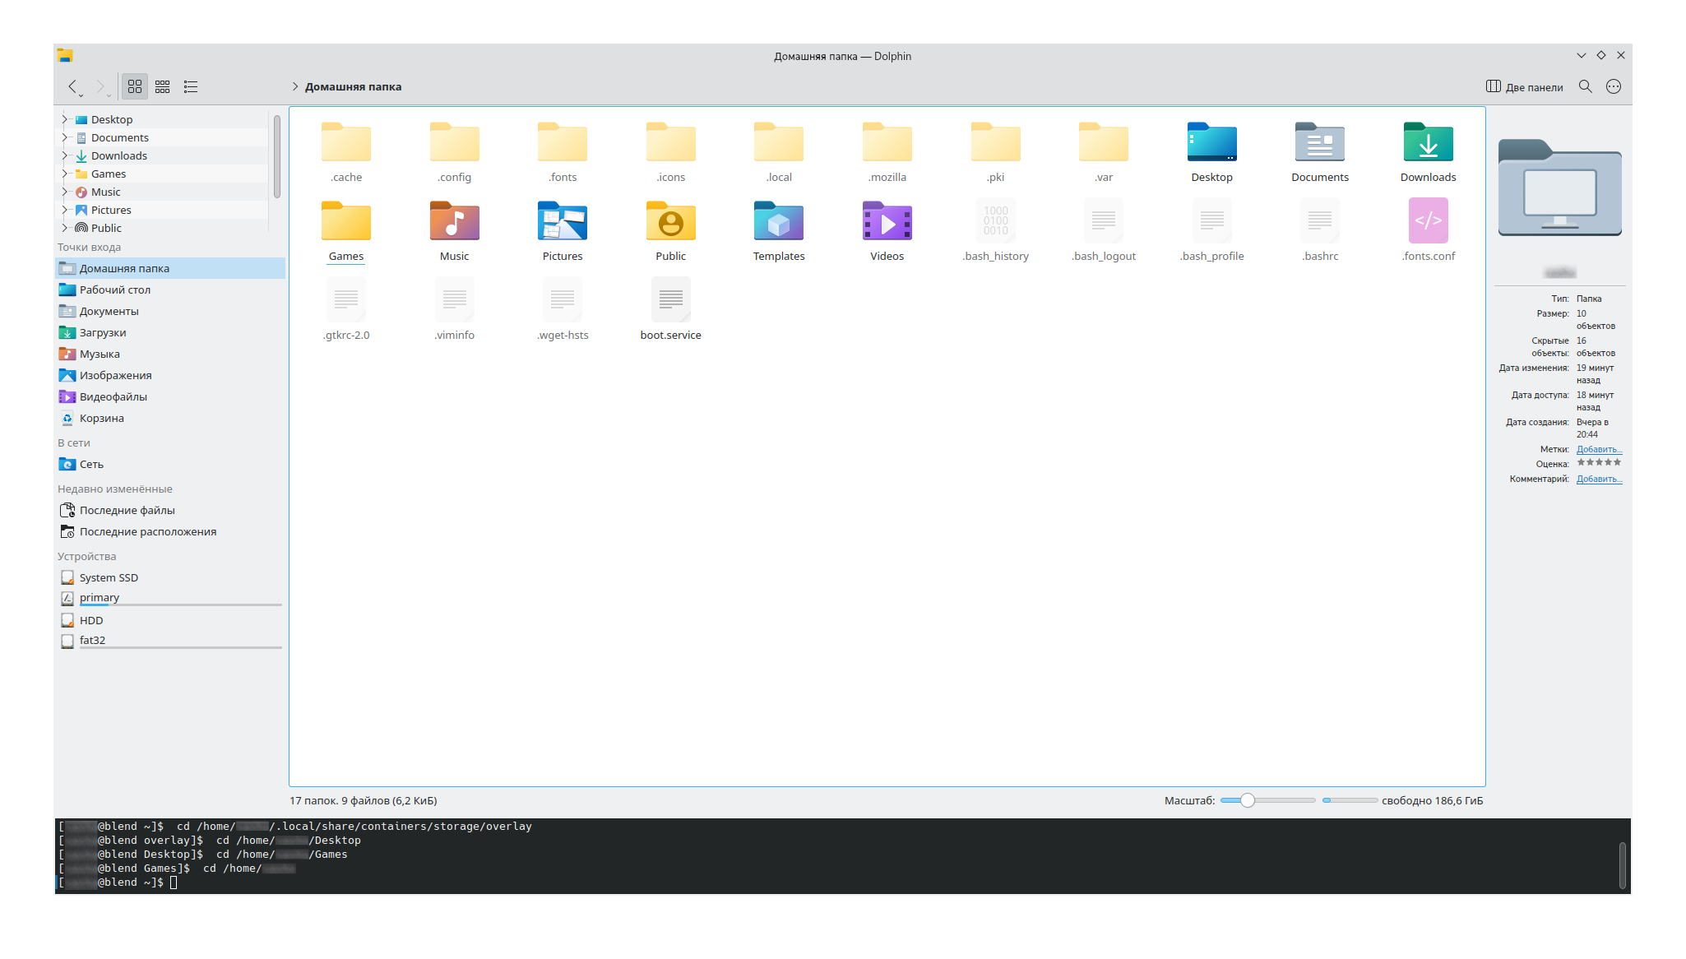Viewport: 1686px width, 959px height.
Task: Click the back navigation arrow
Action: (72, 86)
